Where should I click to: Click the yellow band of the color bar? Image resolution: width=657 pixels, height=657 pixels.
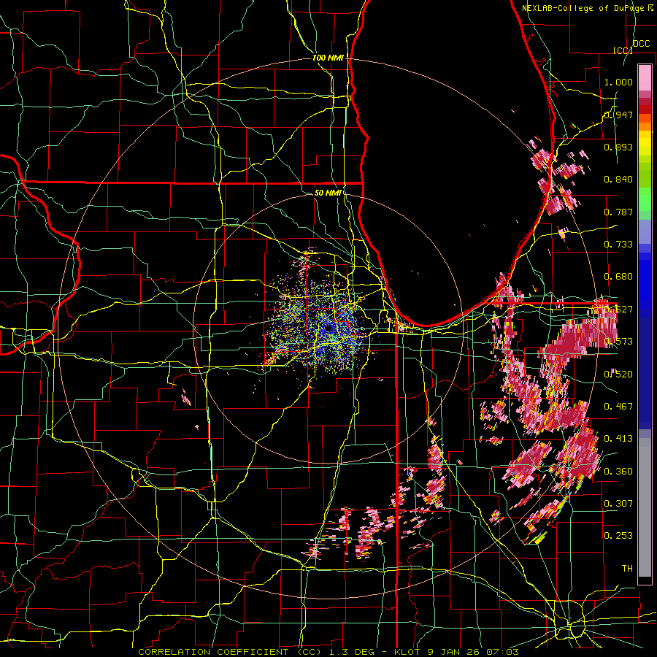(645, 143)
